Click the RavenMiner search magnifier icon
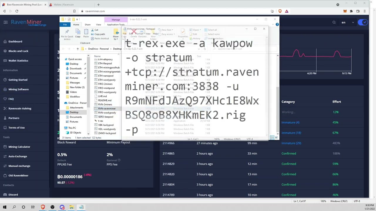 click(x=334, y=22)
